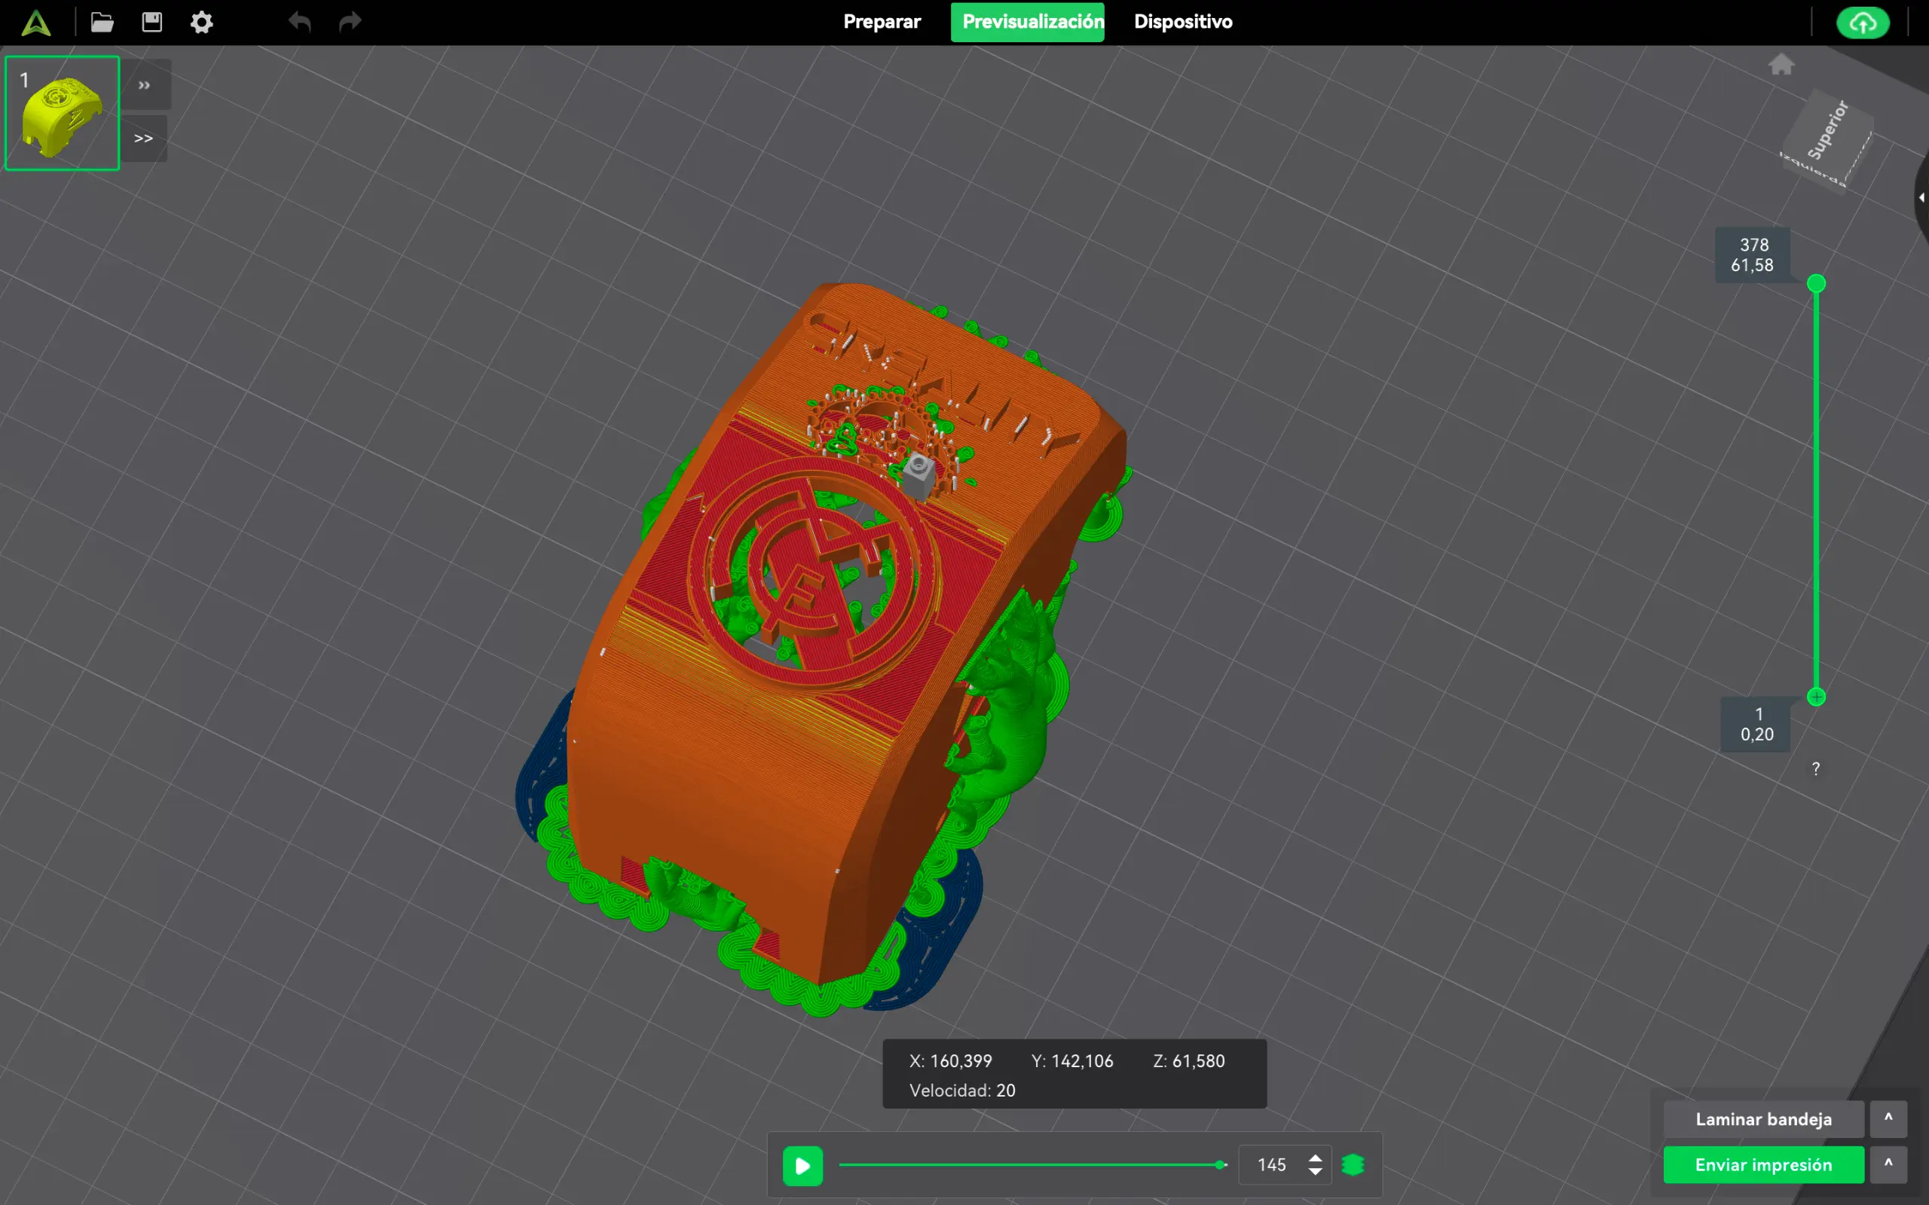Save the project with the floppy disk icon
This screenshot has width=1929, height=1205.
(x=151, y=23)
